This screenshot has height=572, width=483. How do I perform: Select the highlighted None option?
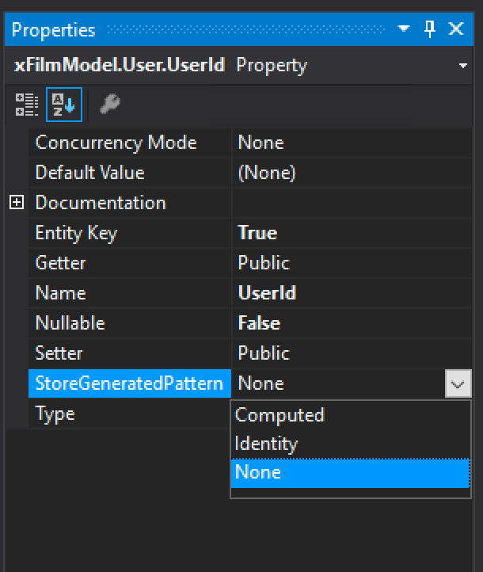[348, 472]
